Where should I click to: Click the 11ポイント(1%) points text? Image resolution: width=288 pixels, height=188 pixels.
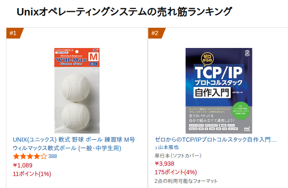tap(32, 174)
